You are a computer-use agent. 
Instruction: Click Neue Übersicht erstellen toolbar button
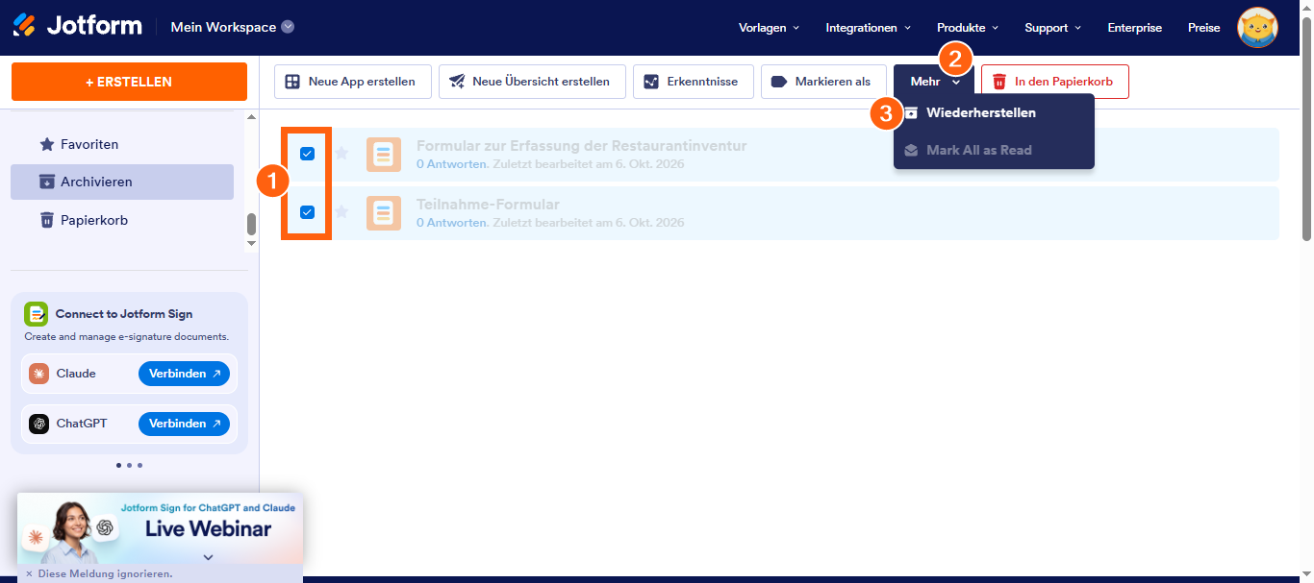[532, 82]
